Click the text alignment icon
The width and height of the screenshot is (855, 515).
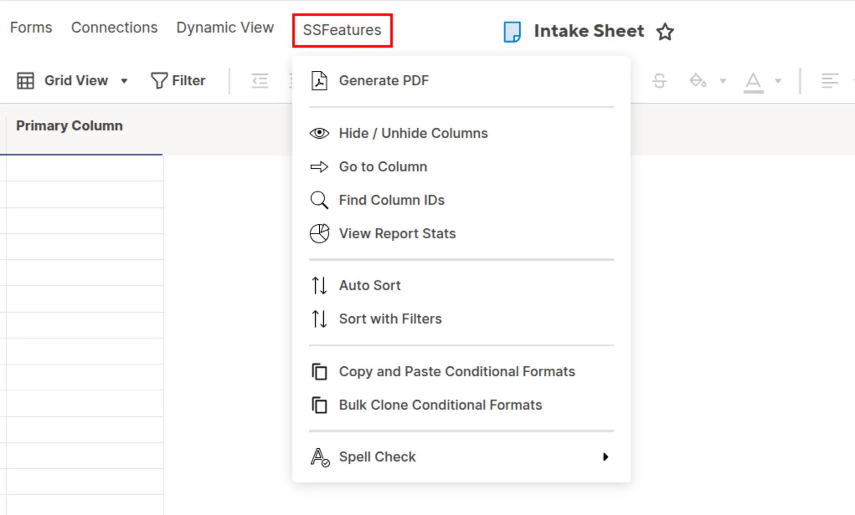click(x=829, y=81)
